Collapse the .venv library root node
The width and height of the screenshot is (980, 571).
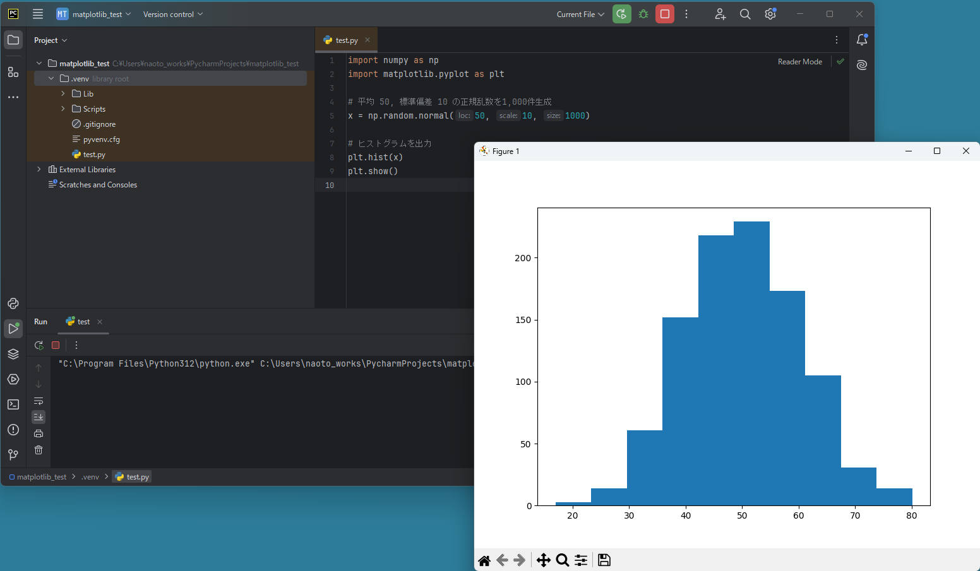52,78
